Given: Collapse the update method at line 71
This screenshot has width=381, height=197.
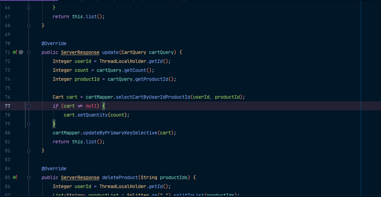Looking at the screenshot, I should 29,52.
